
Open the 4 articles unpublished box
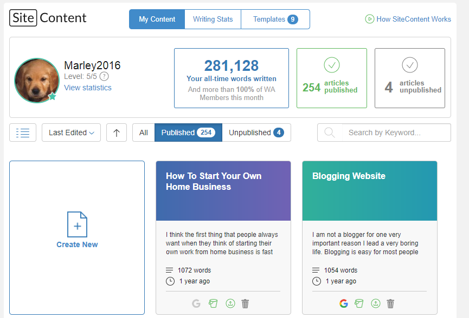[x=410, y=78]
